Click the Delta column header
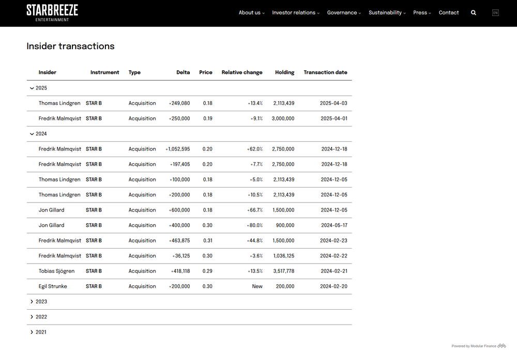The image size is (517, 350). click(183, 72)
